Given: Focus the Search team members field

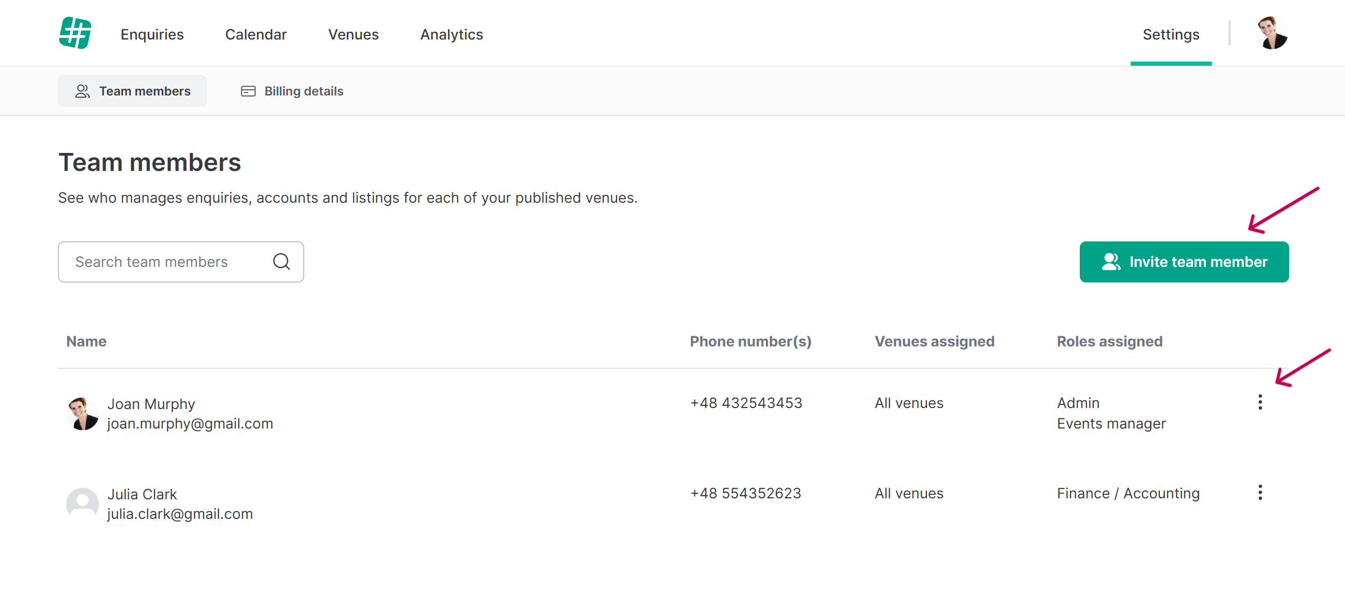Looking at the screenshot, I should point(181,261).
